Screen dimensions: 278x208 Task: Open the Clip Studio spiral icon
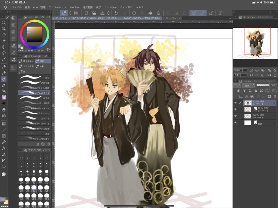76,13
